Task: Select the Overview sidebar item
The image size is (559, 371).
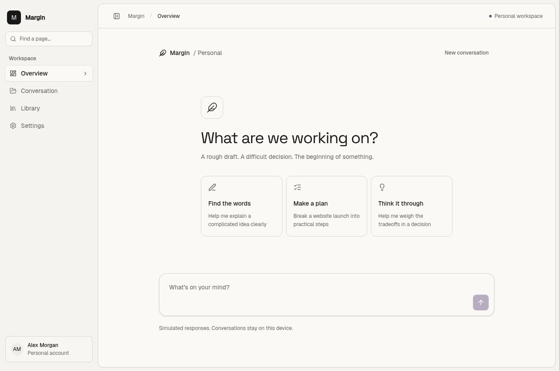Action: click(49, 73)
